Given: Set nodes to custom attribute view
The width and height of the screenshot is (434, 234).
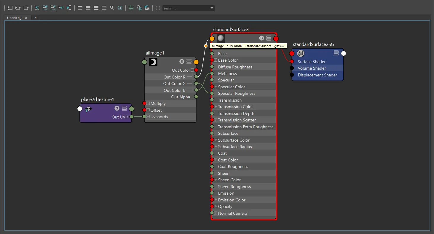Looking at the screenshot, I should pos(104,8).
